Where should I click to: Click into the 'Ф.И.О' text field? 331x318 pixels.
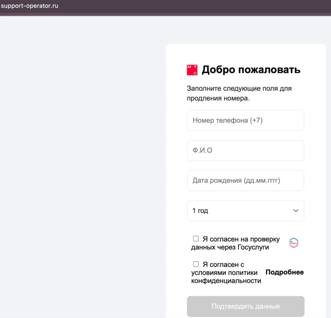(245, 150)
